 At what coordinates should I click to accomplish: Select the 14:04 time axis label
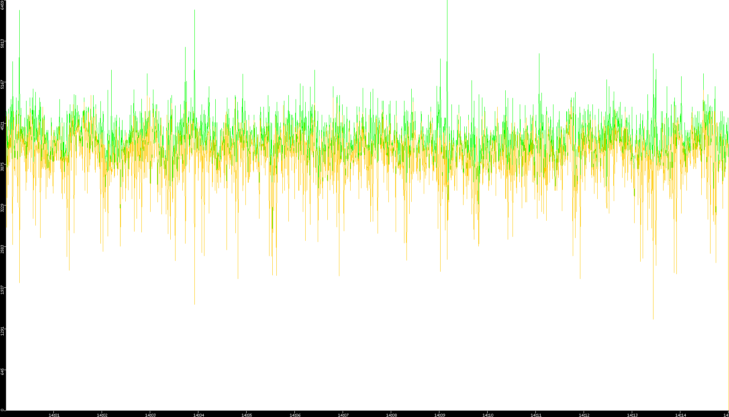click(x=198, y=415)
